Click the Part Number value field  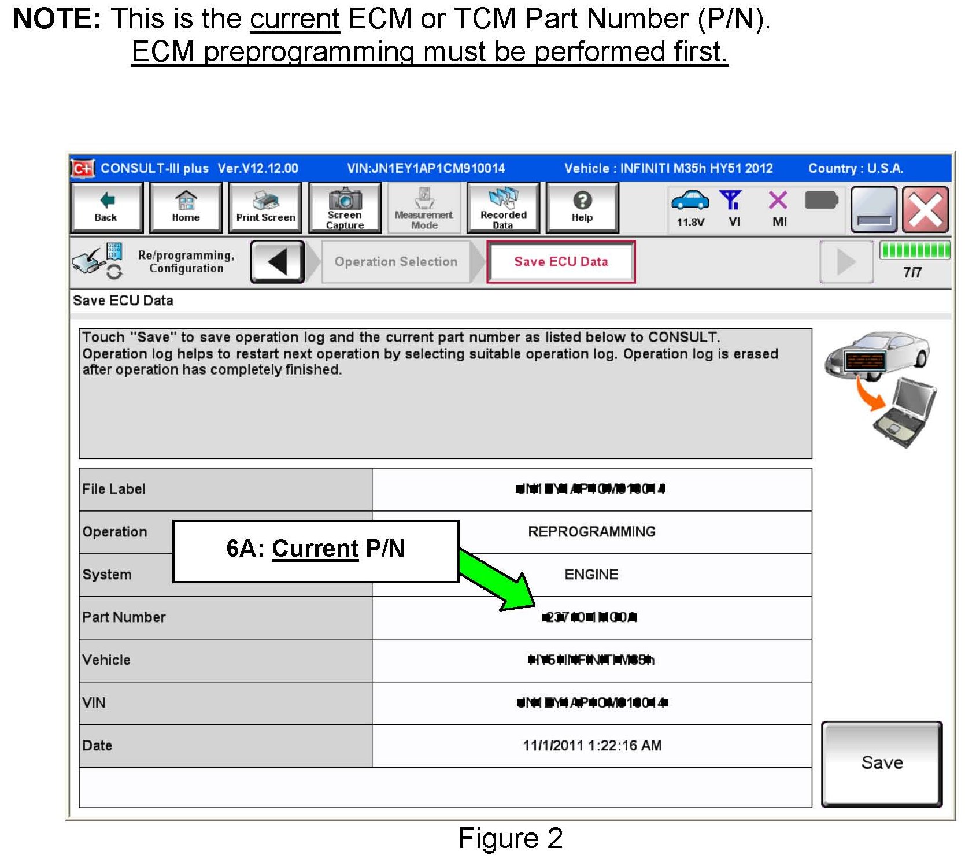pos(591,617)
